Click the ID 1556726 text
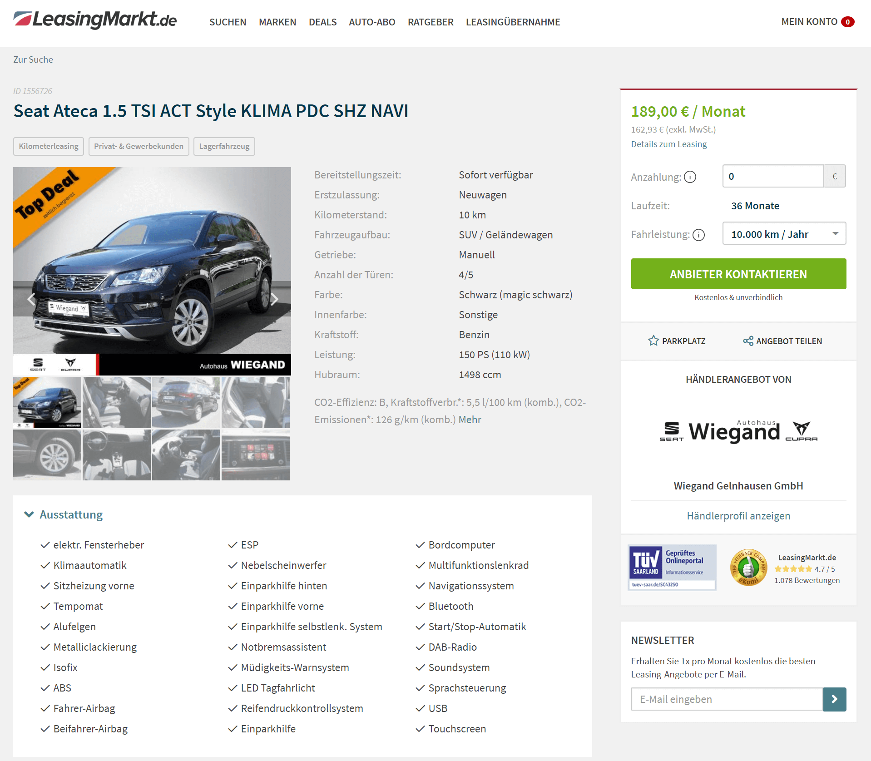Image resolution: width=871 pixels, height=761 pixels. pyautogui.click(x=33, y=91)
